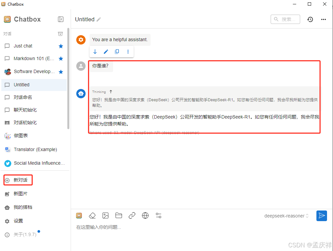Image resolution: width=333 pixels, height=251 pixels.
Task: Attach an image with picture icon
Action: pos(105,216)
